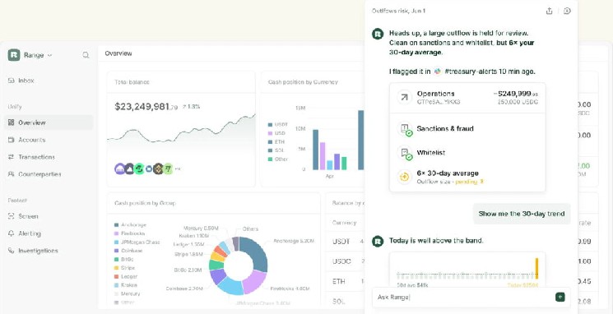Image resolution: width=613 pixels, height=314 pixels.
Task: Click the Anchorage legend swatch in group chart
Action: tap(116, 225)
